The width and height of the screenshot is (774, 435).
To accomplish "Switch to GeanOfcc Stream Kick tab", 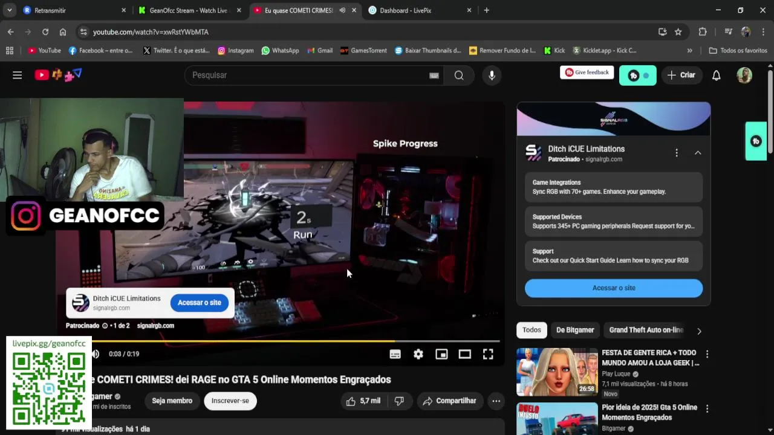I will [189, 10].
